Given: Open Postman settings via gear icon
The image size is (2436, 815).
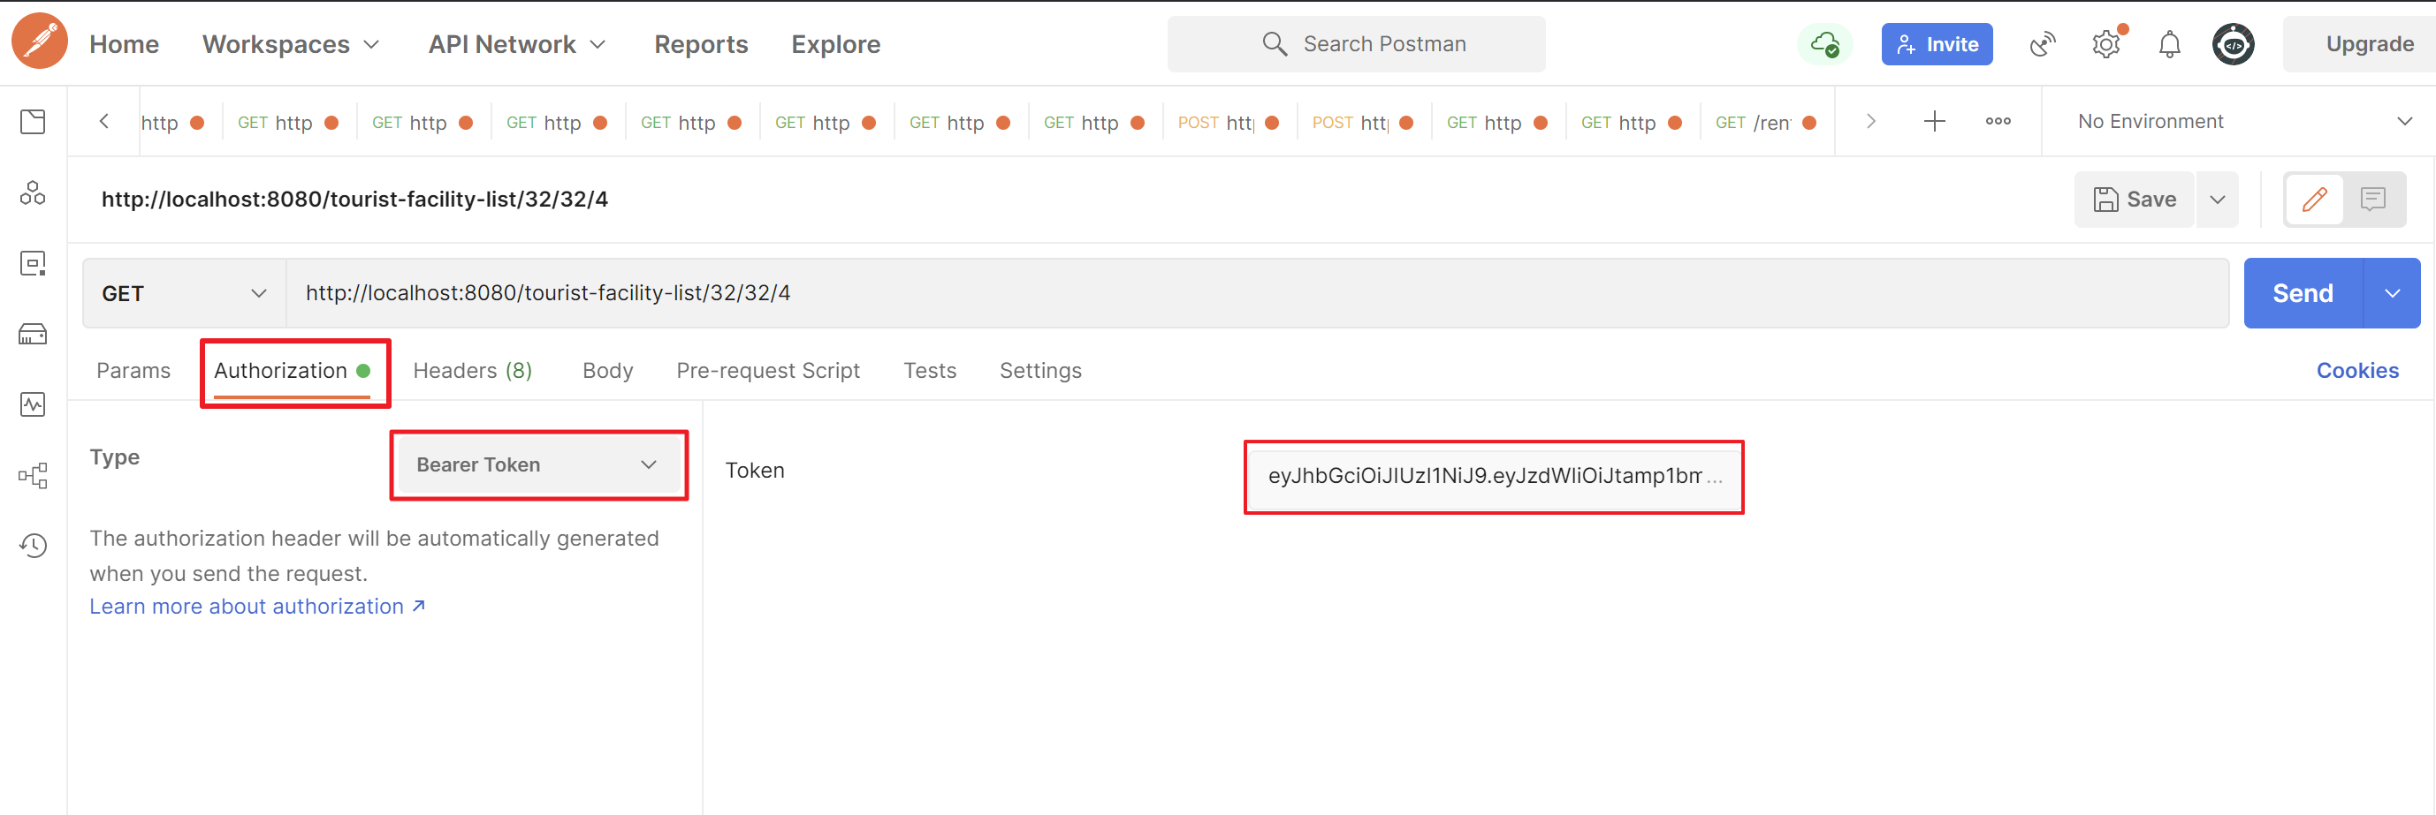Looking at the screenshot, I should tap(2106, 43).
